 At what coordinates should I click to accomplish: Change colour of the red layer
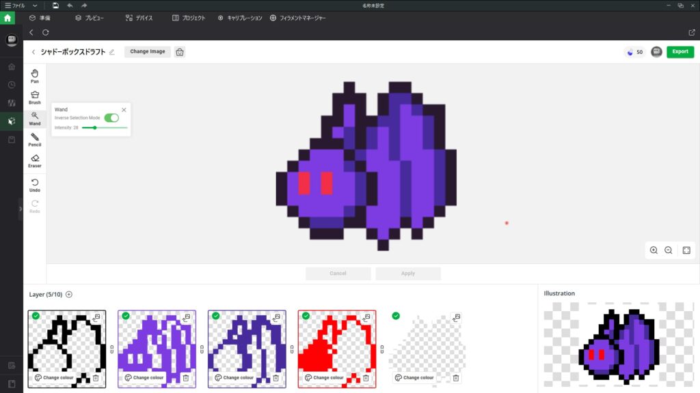point(324,378)
